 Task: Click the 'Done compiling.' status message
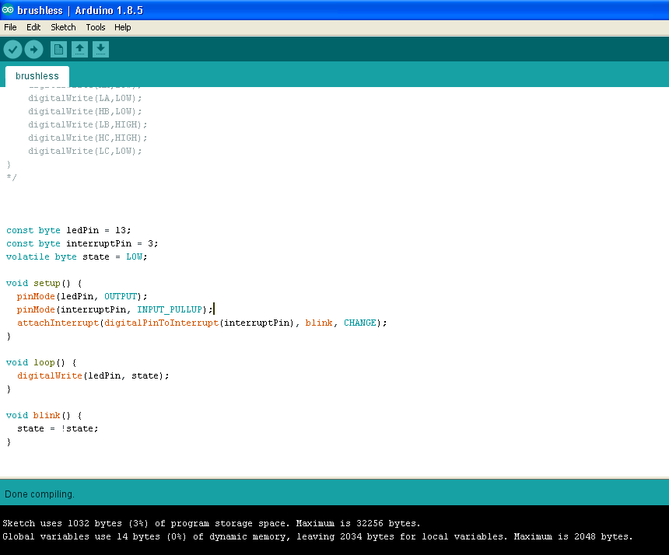39,494
